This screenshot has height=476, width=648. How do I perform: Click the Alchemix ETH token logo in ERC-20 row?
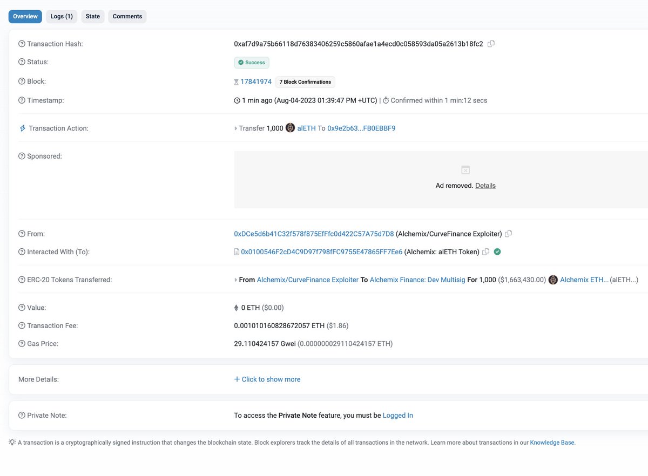(x=553, y=280)
